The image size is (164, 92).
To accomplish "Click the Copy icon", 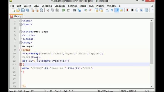I will 52,10.
